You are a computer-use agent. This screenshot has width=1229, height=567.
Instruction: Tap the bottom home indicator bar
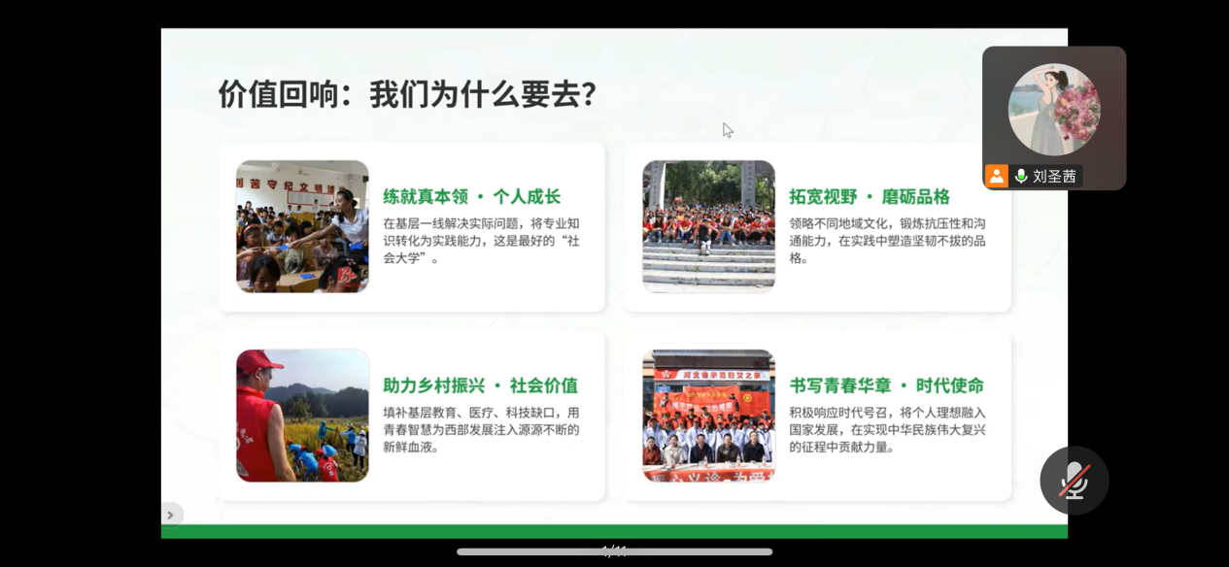tap(614, 551)
